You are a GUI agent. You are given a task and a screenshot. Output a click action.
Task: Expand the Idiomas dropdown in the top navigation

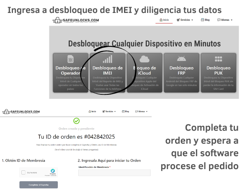click(225, 20)
